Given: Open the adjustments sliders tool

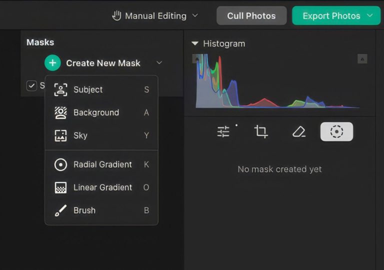Looking at the screenshot, I should 223,131.
